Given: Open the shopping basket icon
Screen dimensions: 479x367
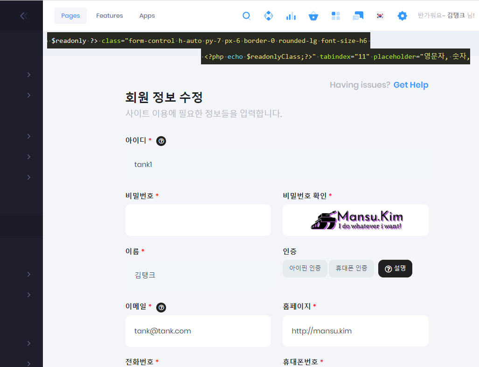Looking at the screenshot, I should pos(313,16).
